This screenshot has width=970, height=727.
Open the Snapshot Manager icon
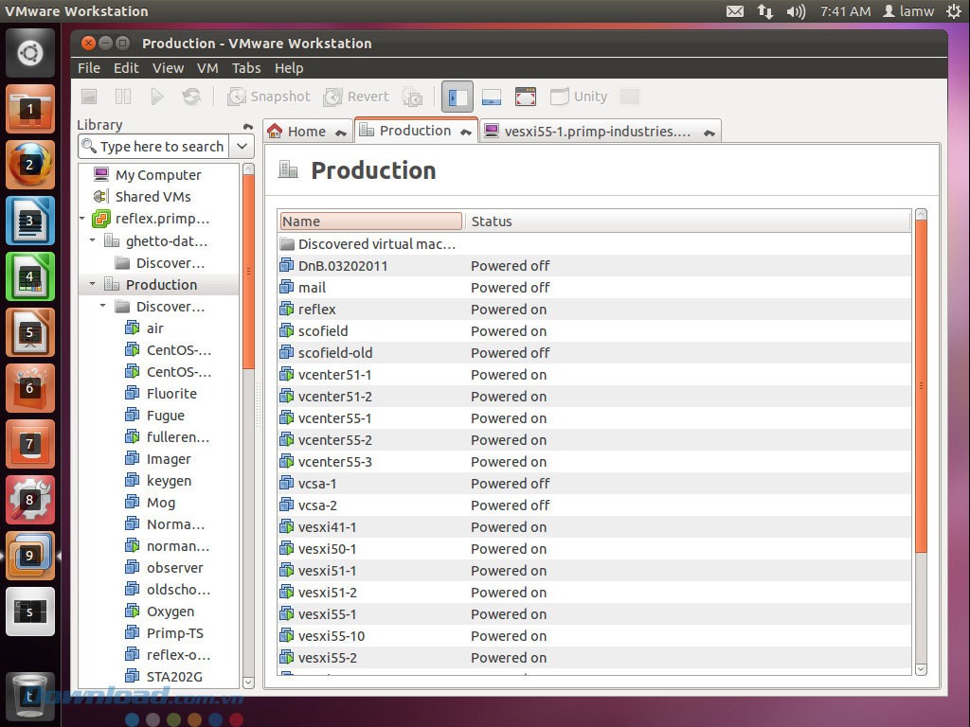point(412,97)
